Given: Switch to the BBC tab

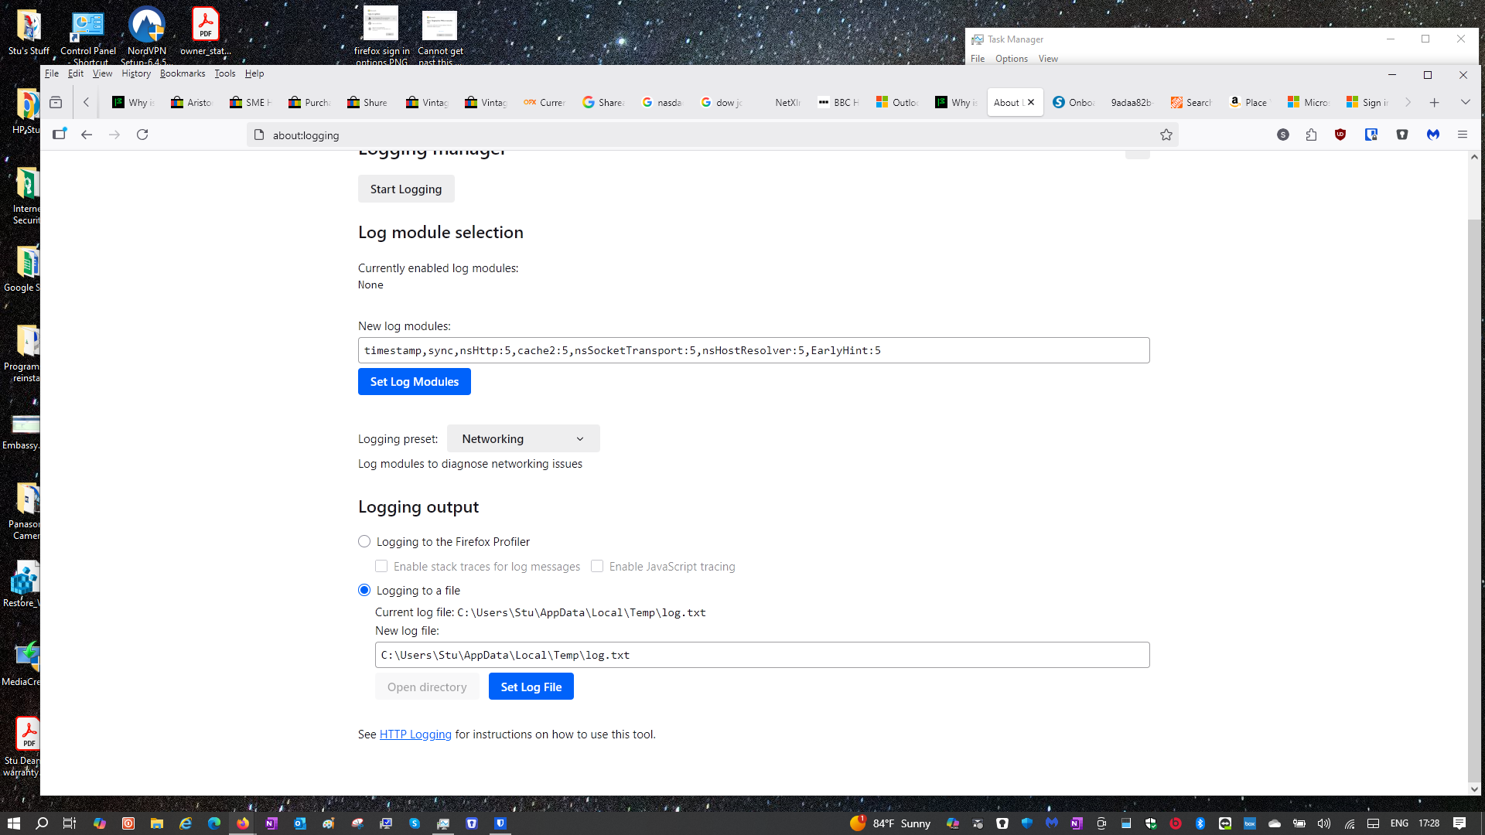Looking at the screenshot, I should [839, 102].
